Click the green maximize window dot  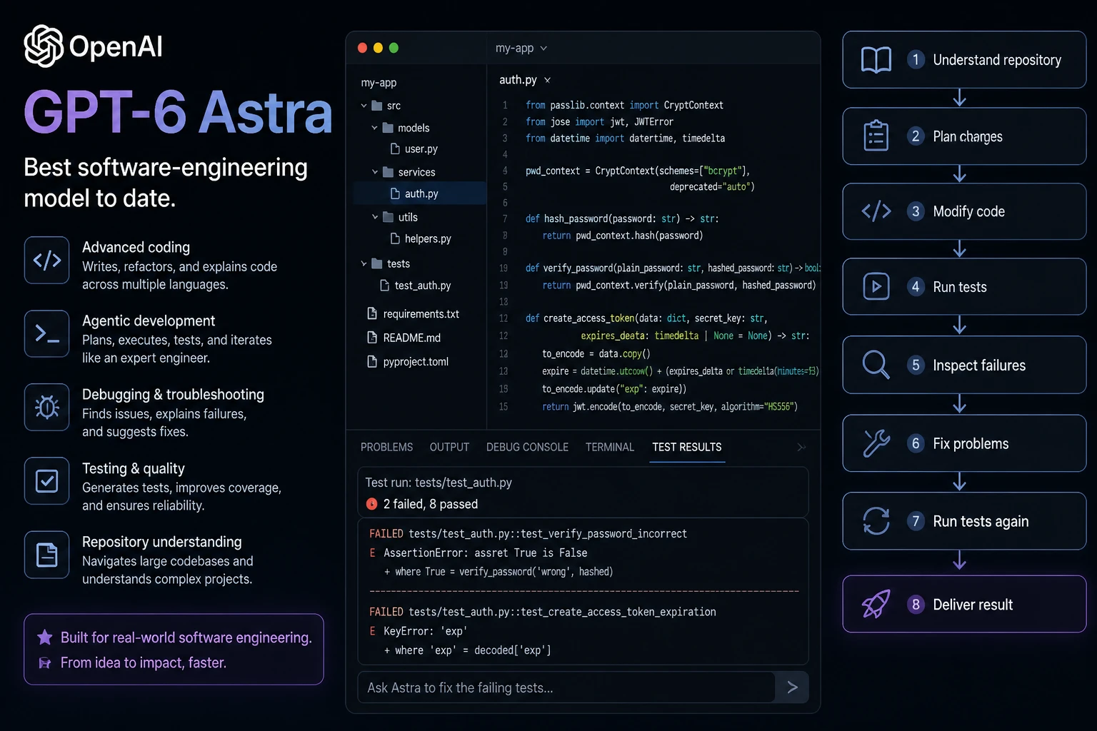[394, 48]
